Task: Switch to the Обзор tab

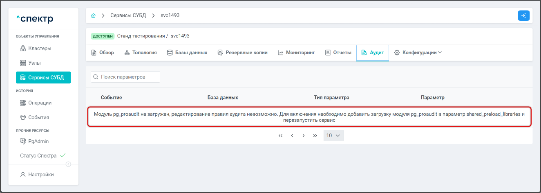Action: [x=102, y=53]
